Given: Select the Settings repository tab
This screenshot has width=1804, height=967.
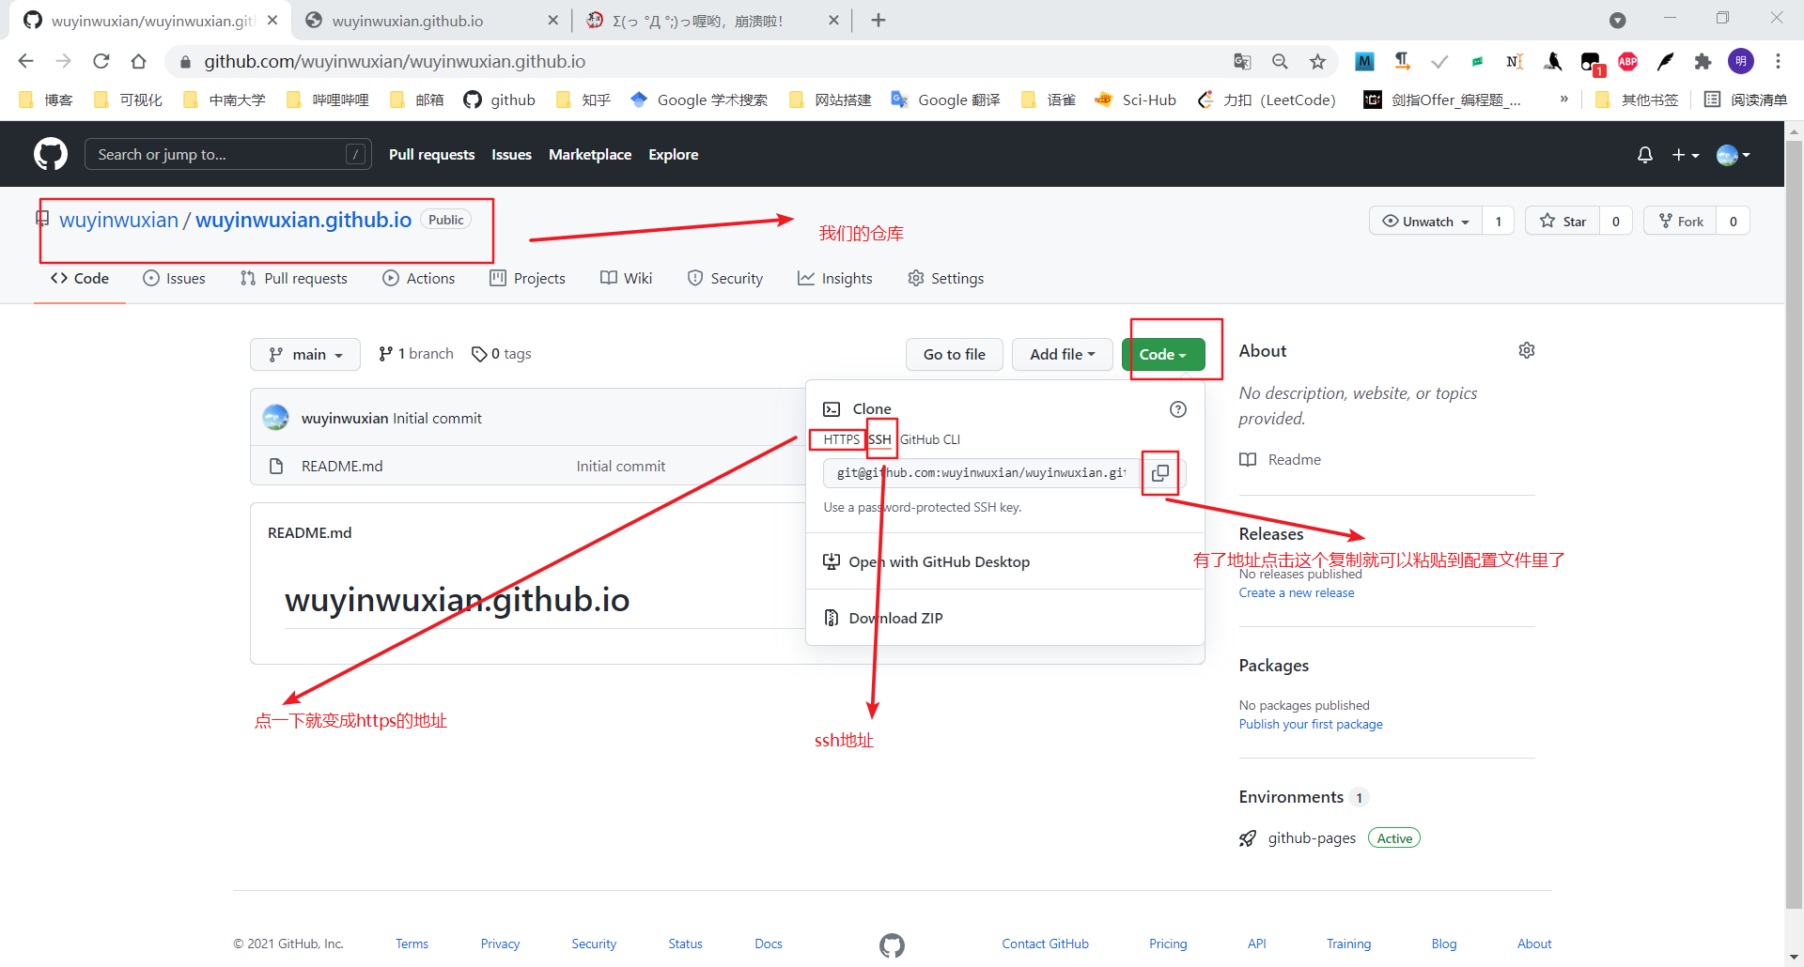Looking at the screenshot, I should coord(946,278).
